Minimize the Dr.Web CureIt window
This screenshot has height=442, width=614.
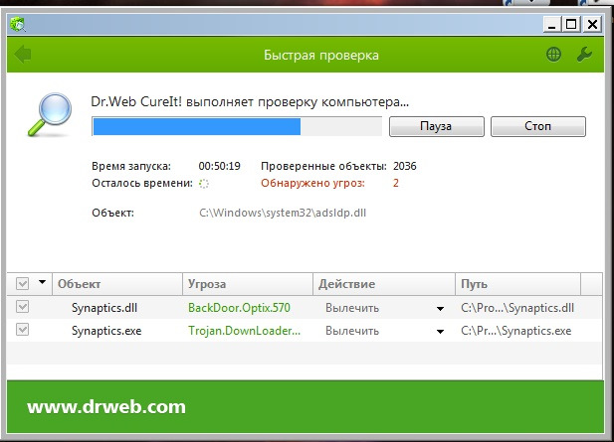pyautogui.click(x=550, y=23)
